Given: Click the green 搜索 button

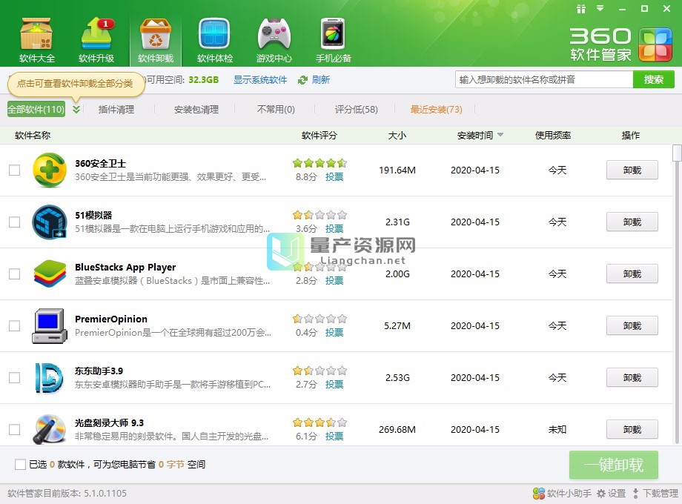Looking at the screenshot, I should tap(653, 79).
